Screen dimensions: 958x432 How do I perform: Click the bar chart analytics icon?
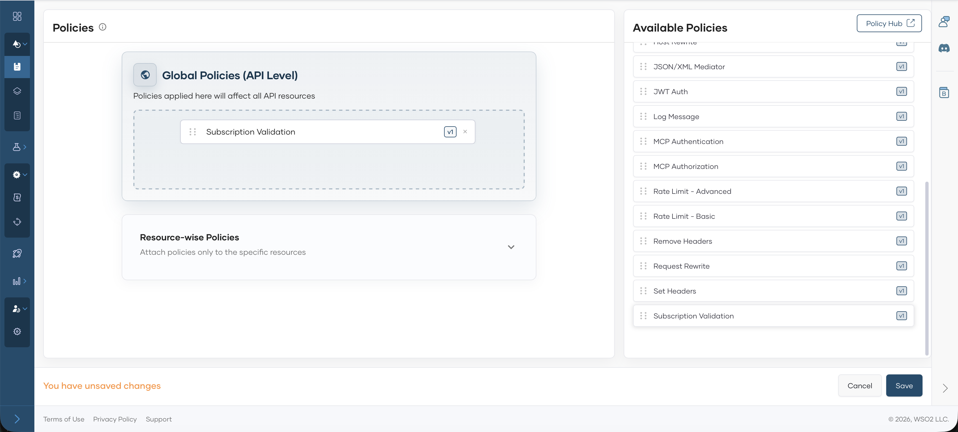[17, 281]
